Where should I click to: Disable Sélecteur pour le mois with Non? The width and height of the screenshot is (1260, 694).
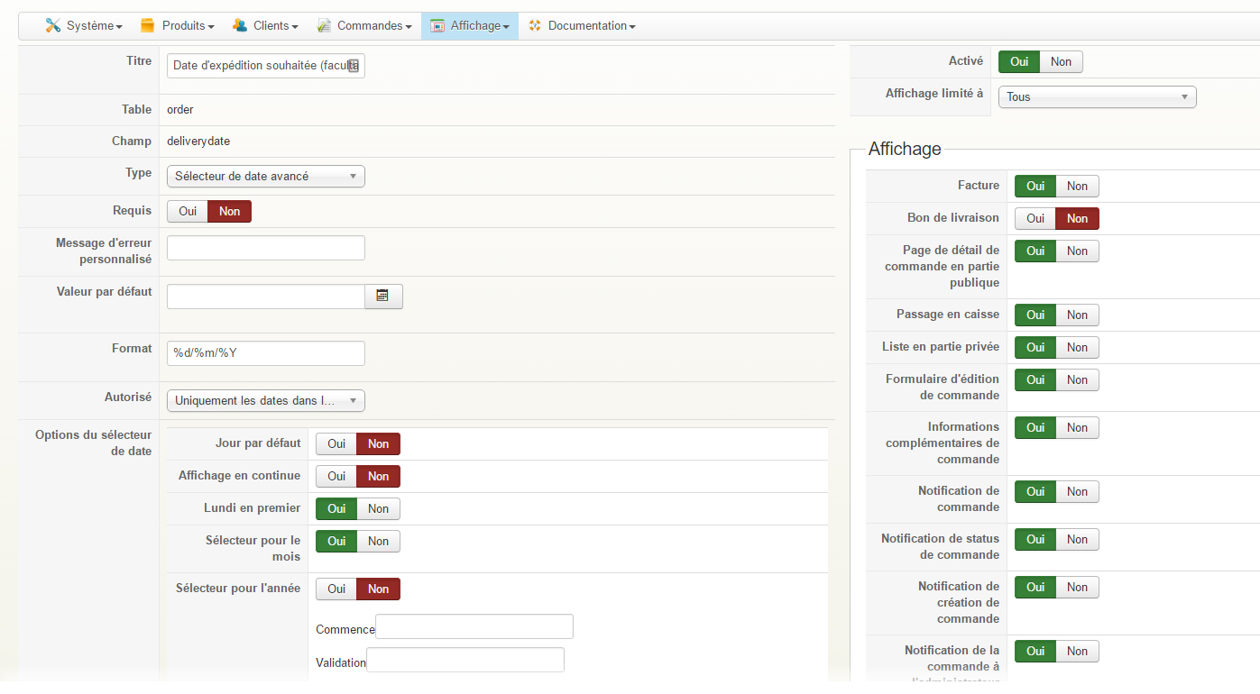tap(379, 541)
